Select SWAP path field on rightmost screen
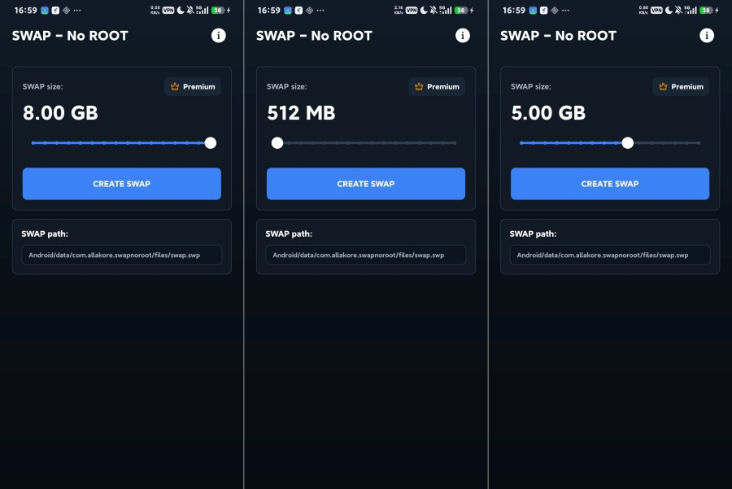 tap(610, 255)
